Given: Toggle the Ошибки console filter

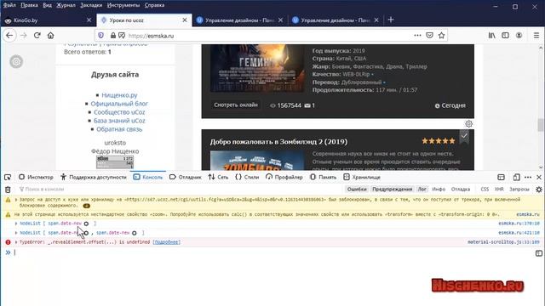Looking at the screenshot, I should tap(357, 189).
